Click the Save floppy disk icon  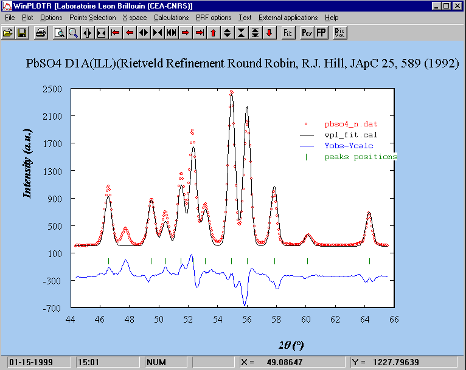pos(21,32)
